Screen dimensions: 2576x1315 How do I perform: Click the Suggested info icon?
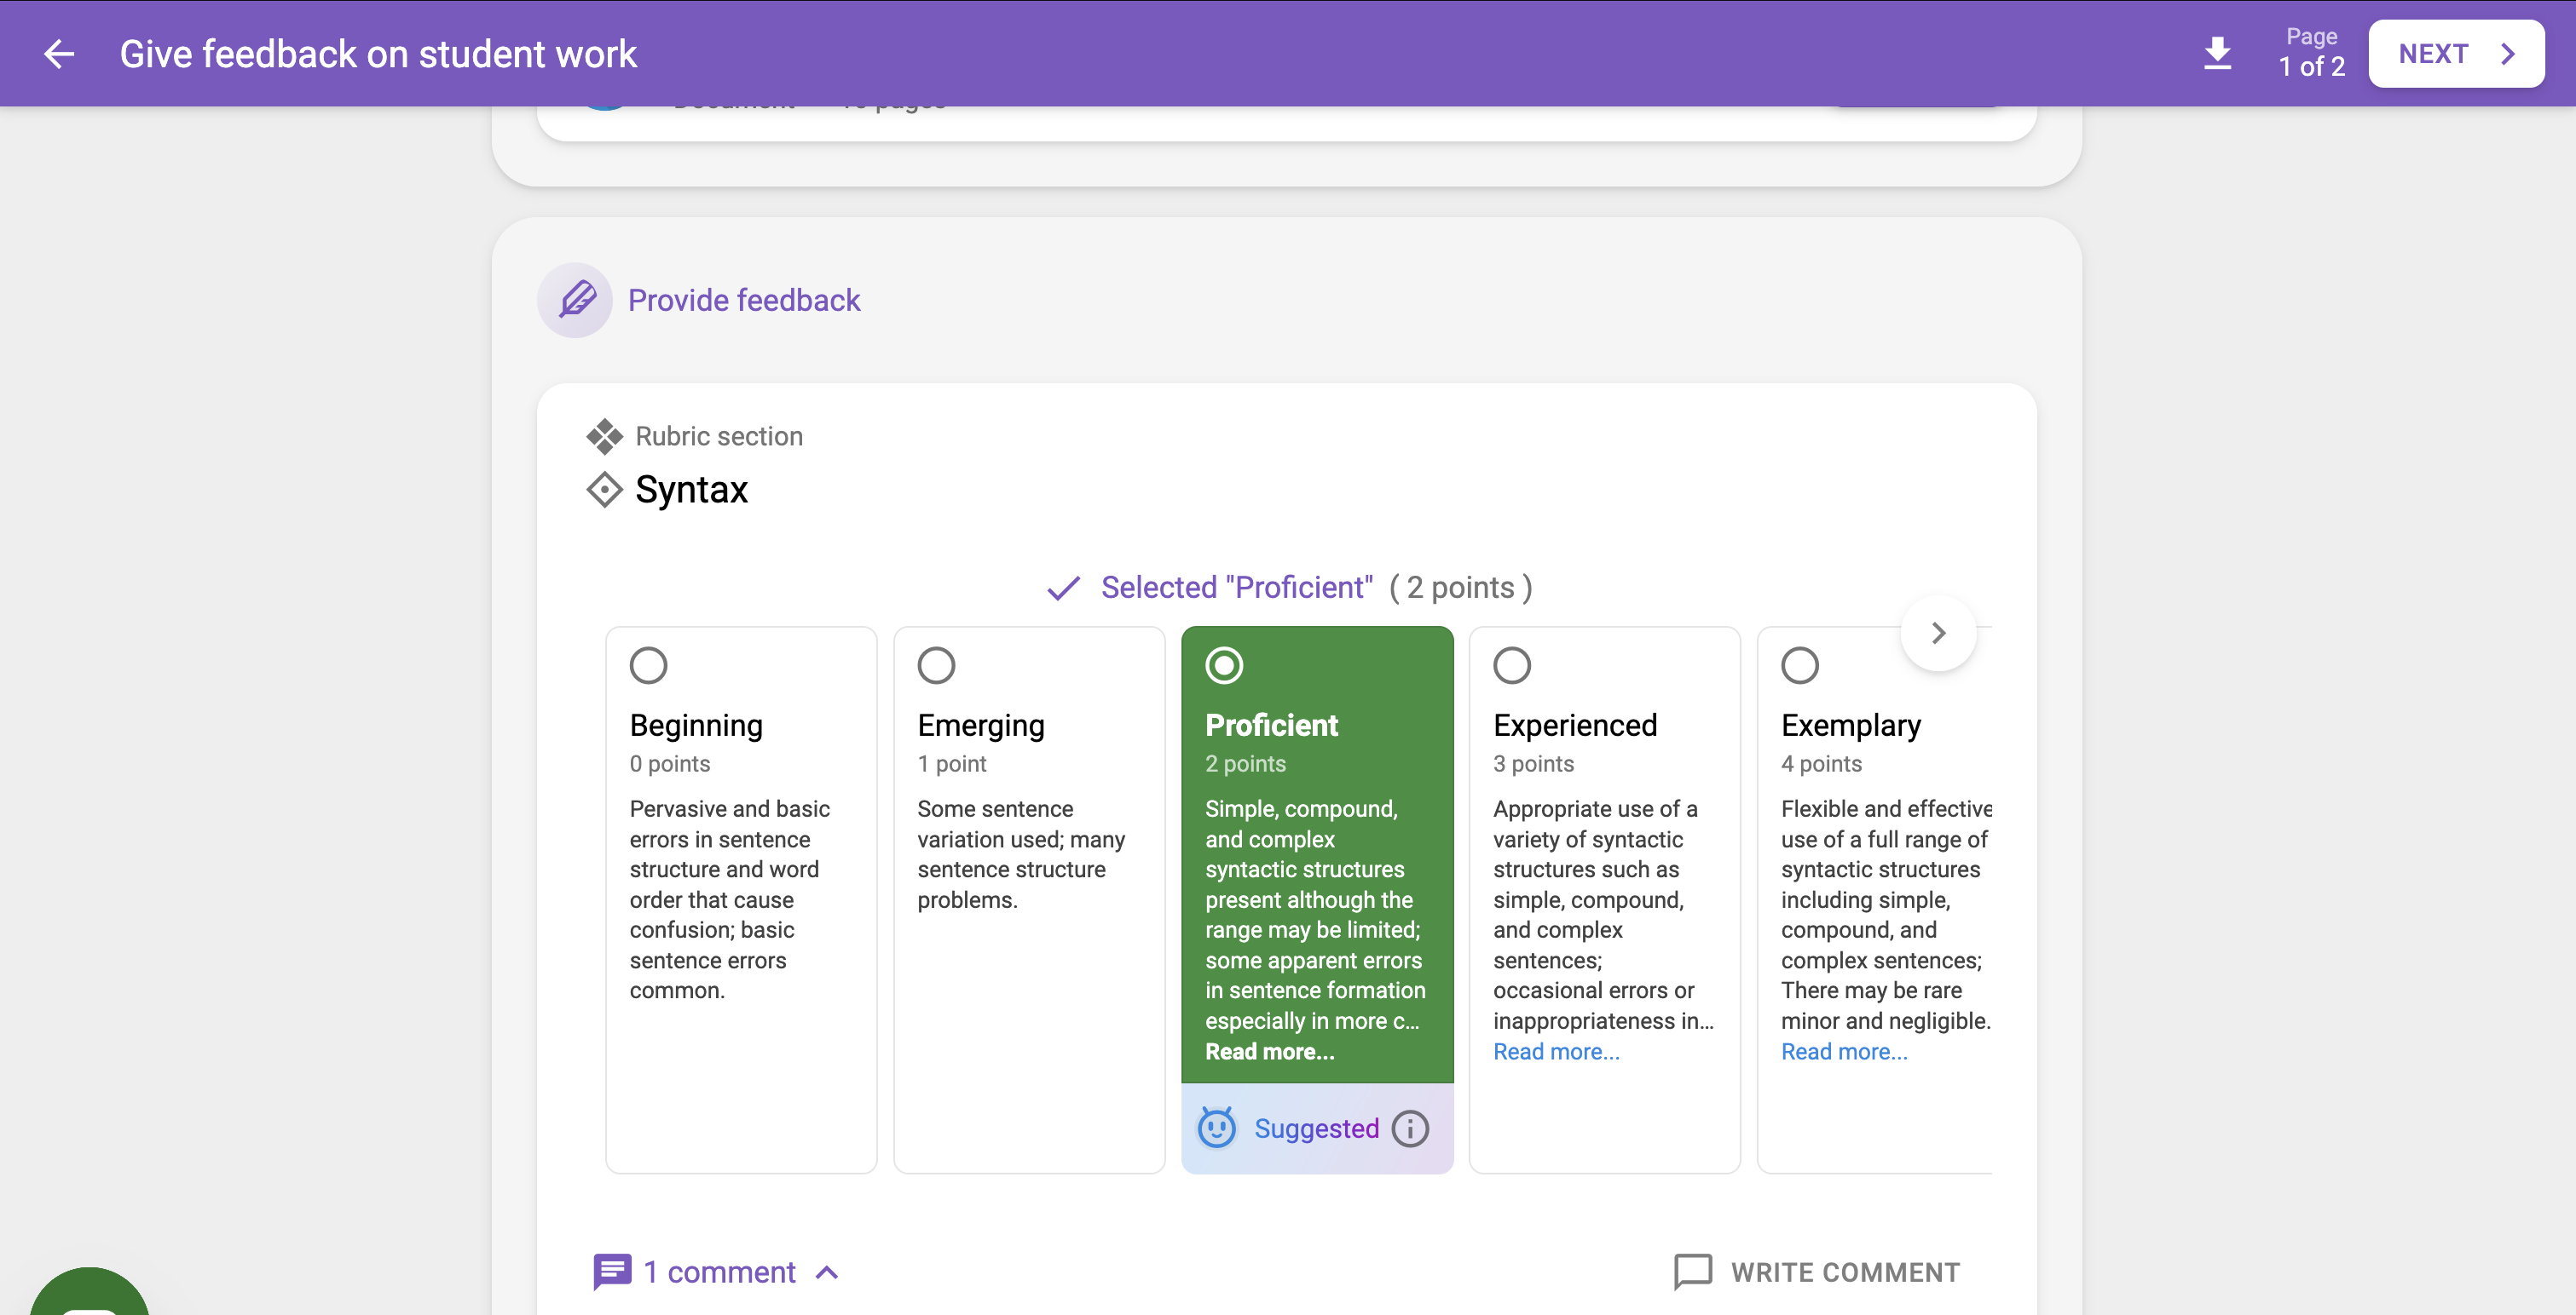[1410, 1128]
